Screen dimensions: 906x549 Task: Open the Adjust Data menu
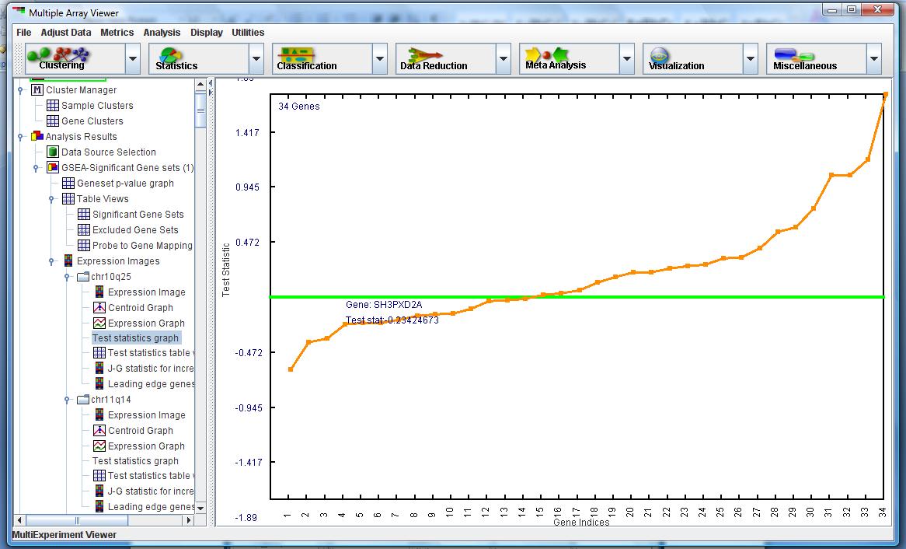[66, 33]
